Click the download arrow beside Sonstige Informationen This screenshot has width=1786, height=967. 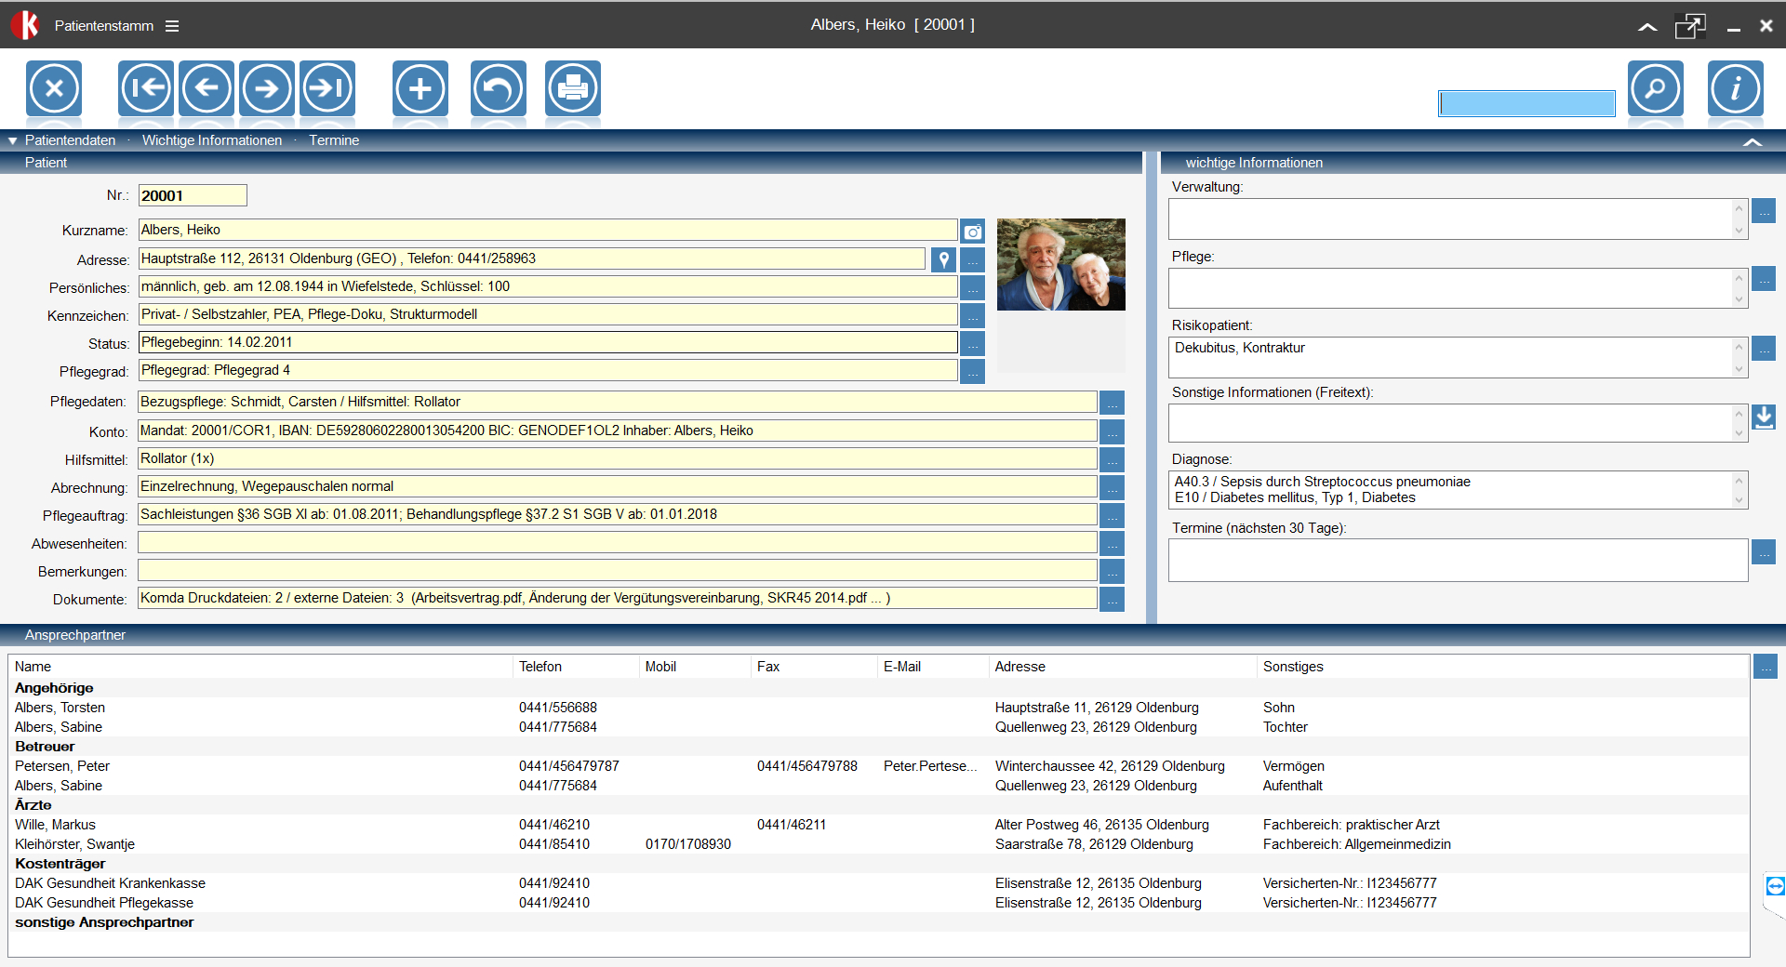click(1764, 417)
